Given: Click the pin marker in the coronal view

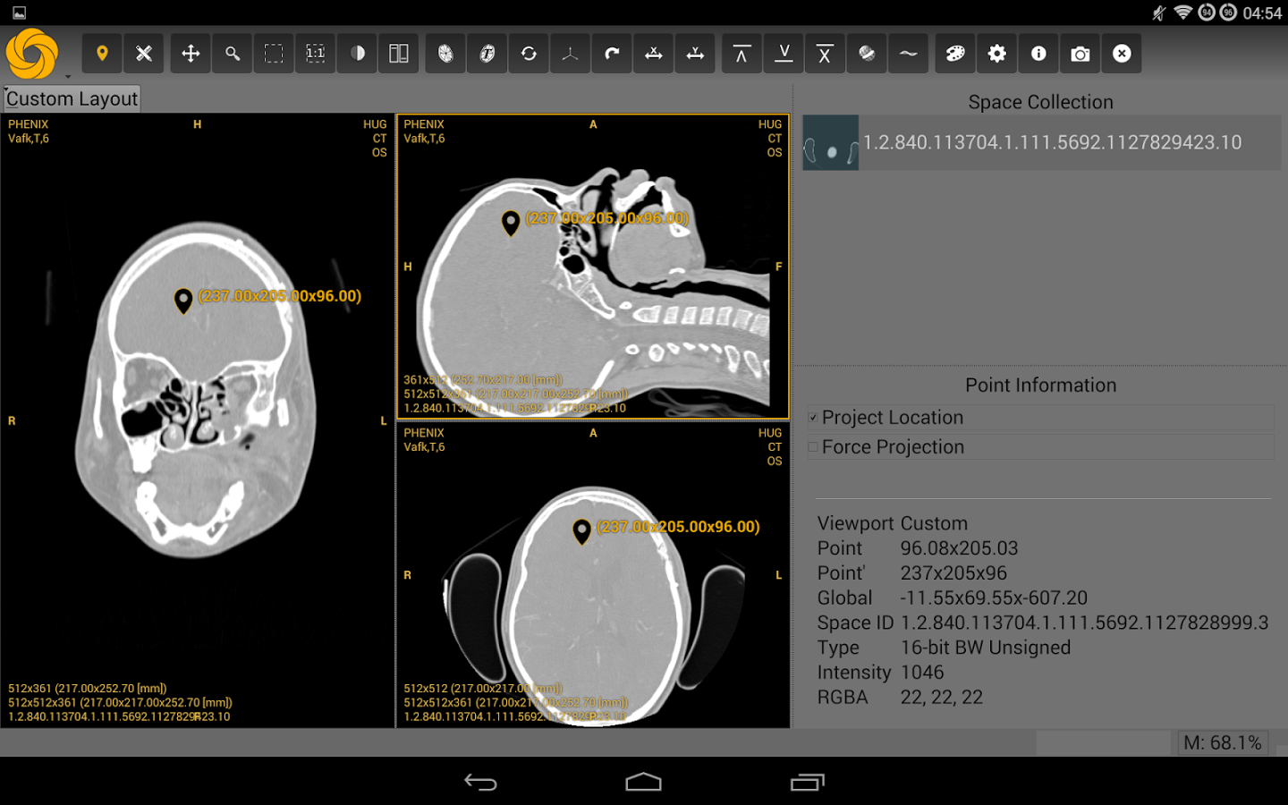Looking at the screenshot, I should pos(183,301).
